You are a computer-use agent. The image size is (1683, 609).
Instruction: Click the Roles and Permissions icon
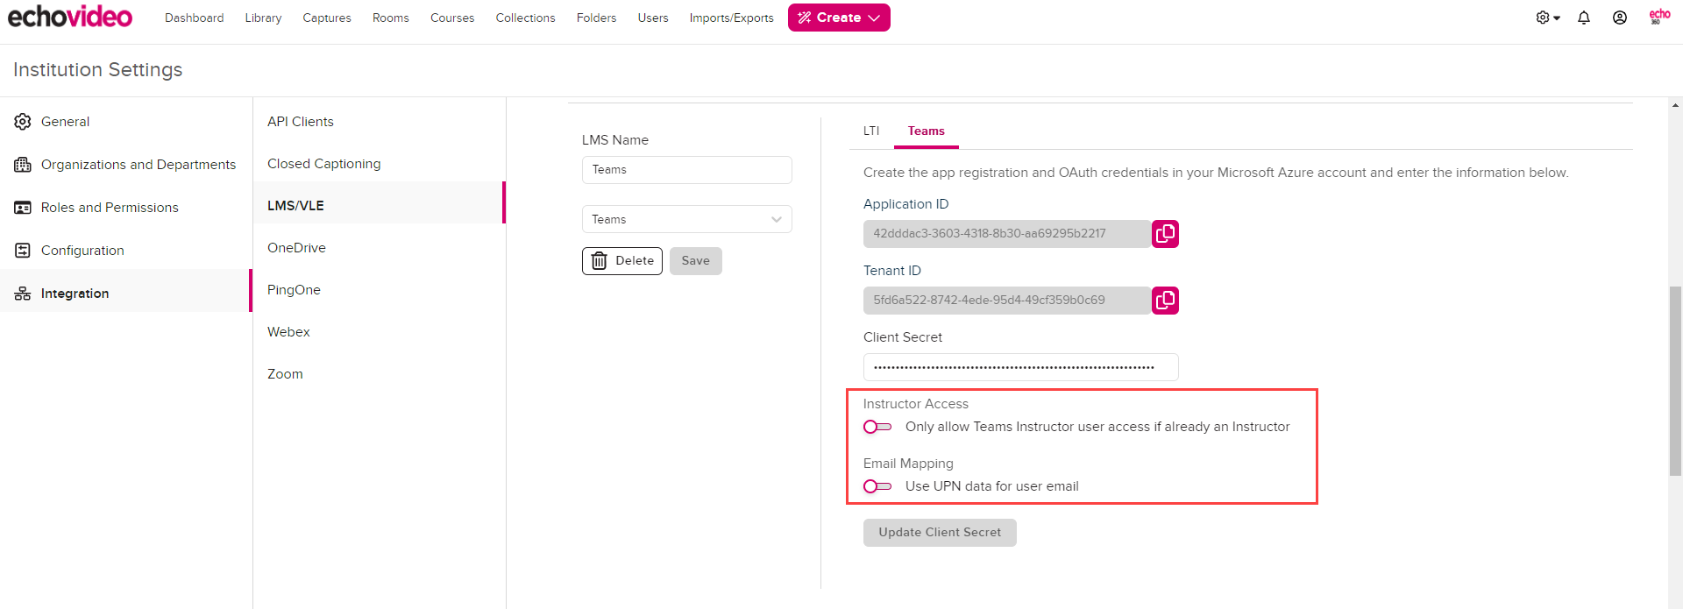(x=23, y=208)
